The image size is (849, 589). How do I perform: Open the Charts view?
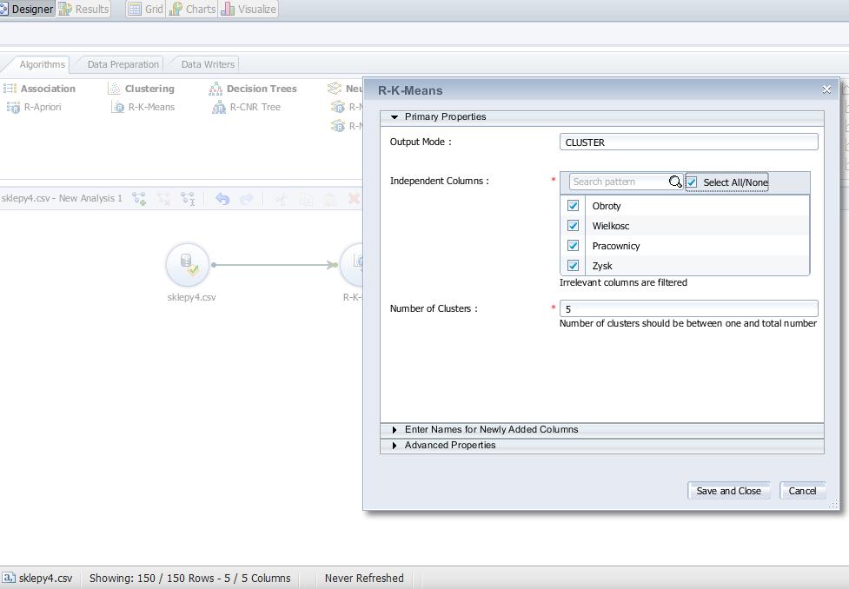pyautogui.click(x=193, y=10)
